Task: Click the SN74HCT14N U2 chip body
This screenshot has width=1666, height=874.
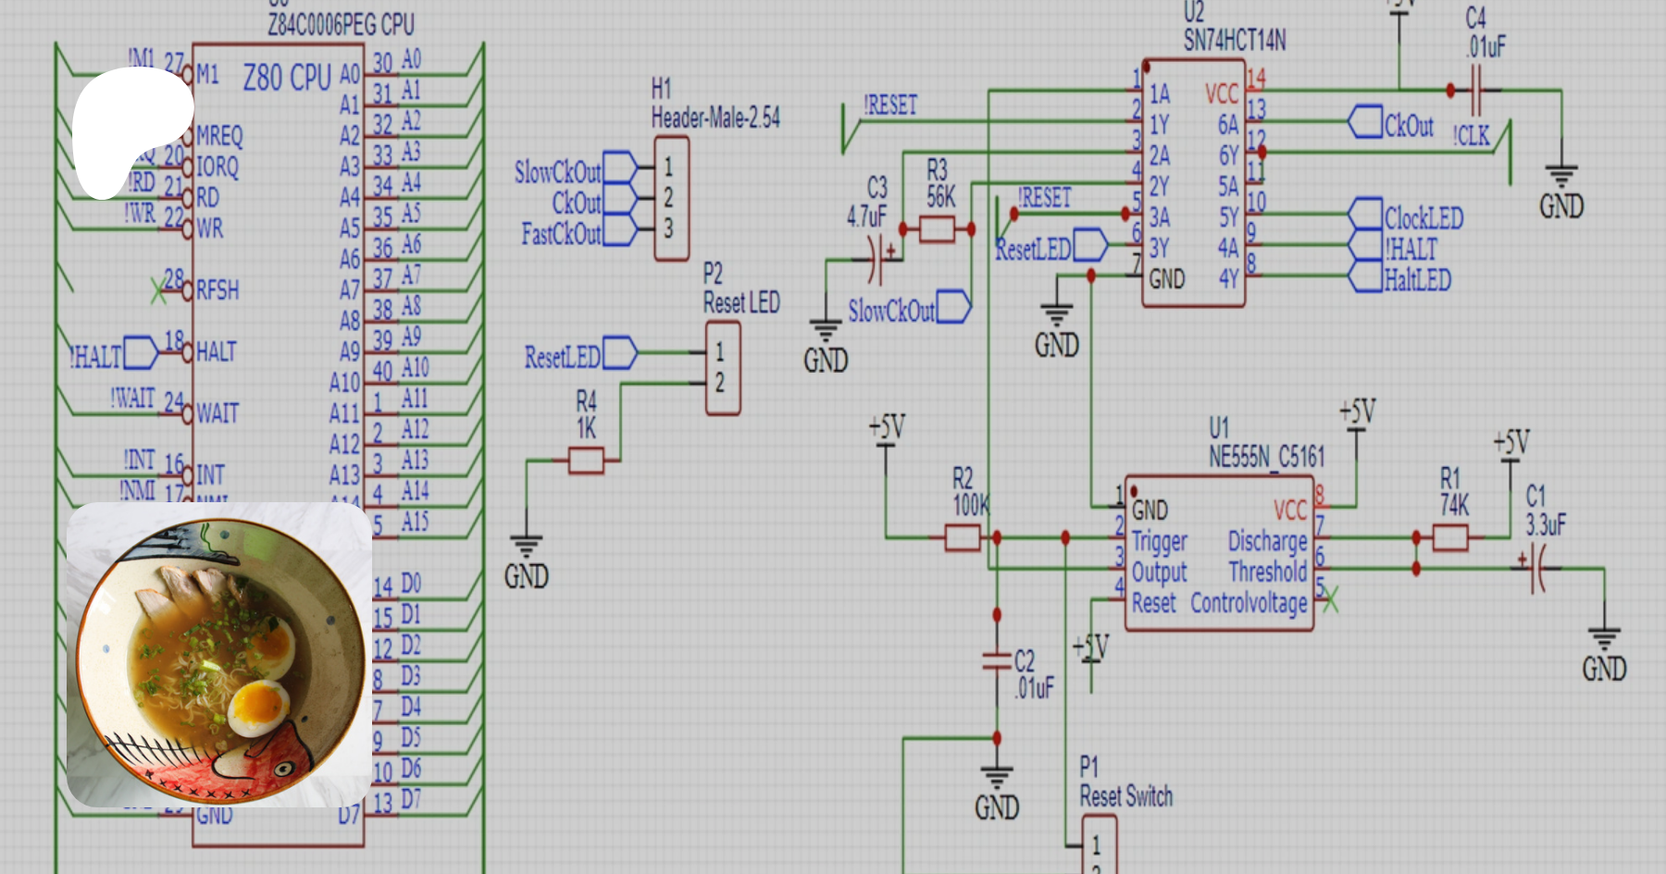Action: pos(1193,185)
